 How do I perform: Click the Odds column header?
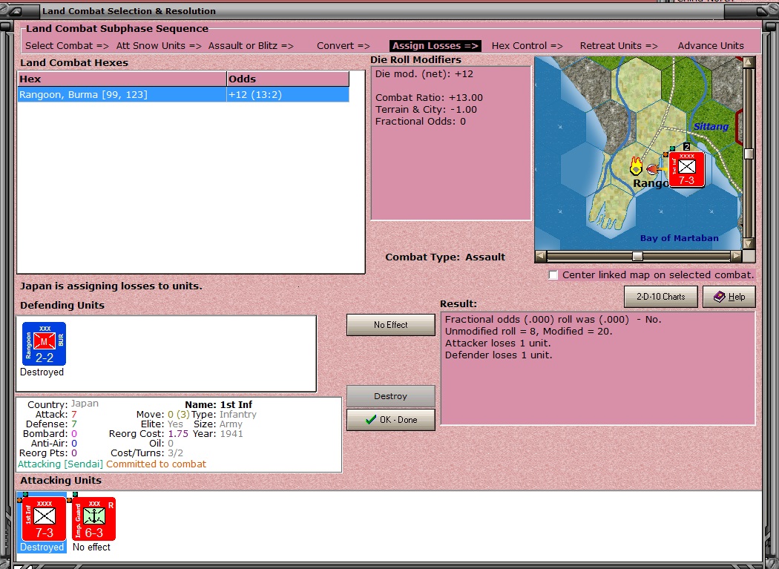pyautogui.click(x=288, y=79)
